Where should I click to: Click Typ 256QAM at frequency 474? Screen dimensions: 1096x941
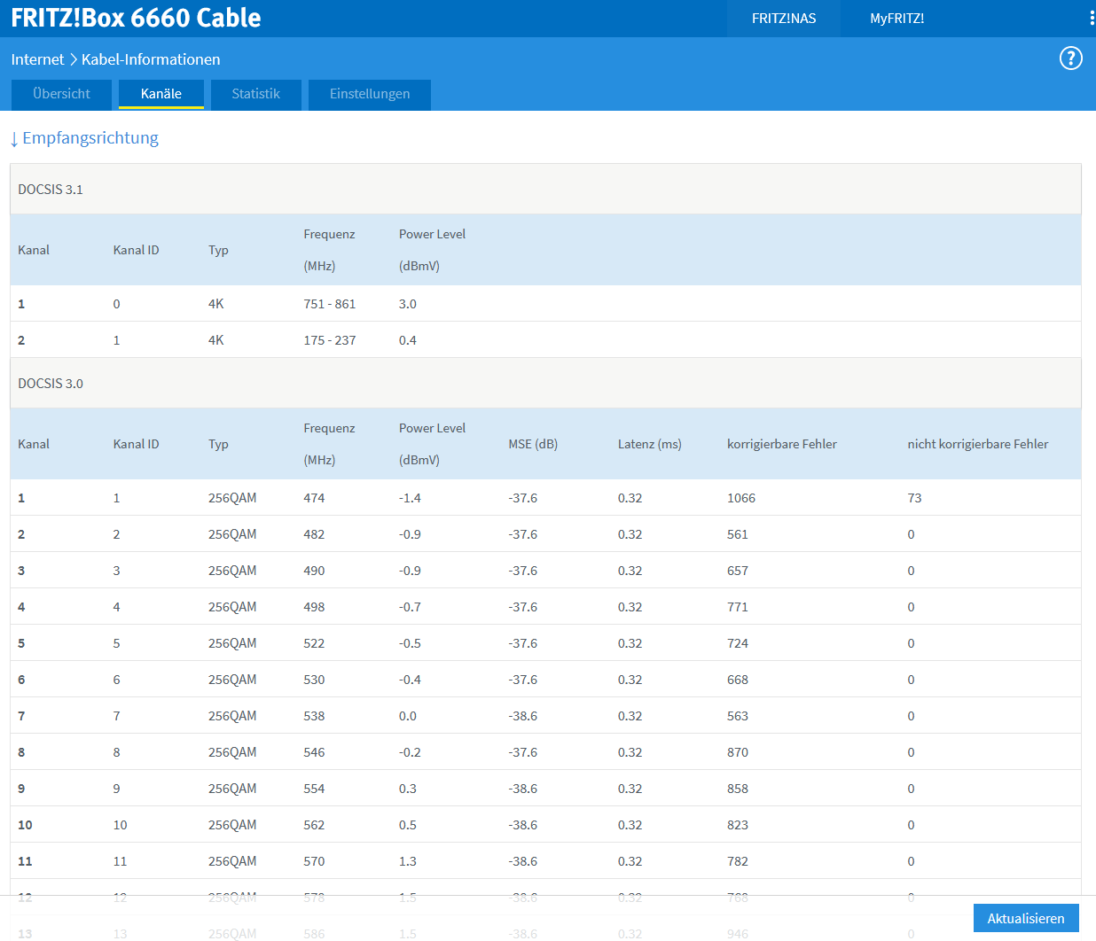click(x=232, y=498)
